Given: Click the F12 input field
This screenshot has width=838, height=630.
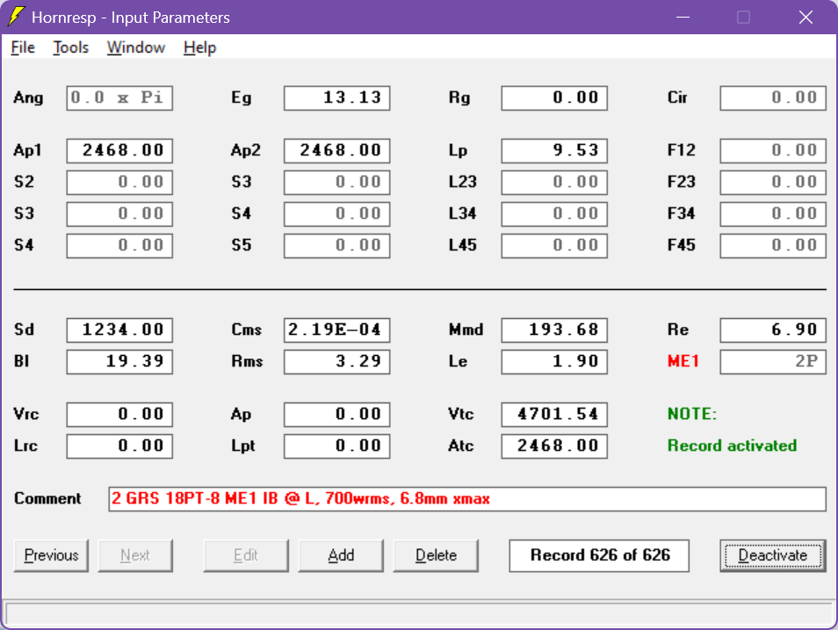Looking at the screenshot, I should pos(773,150).
